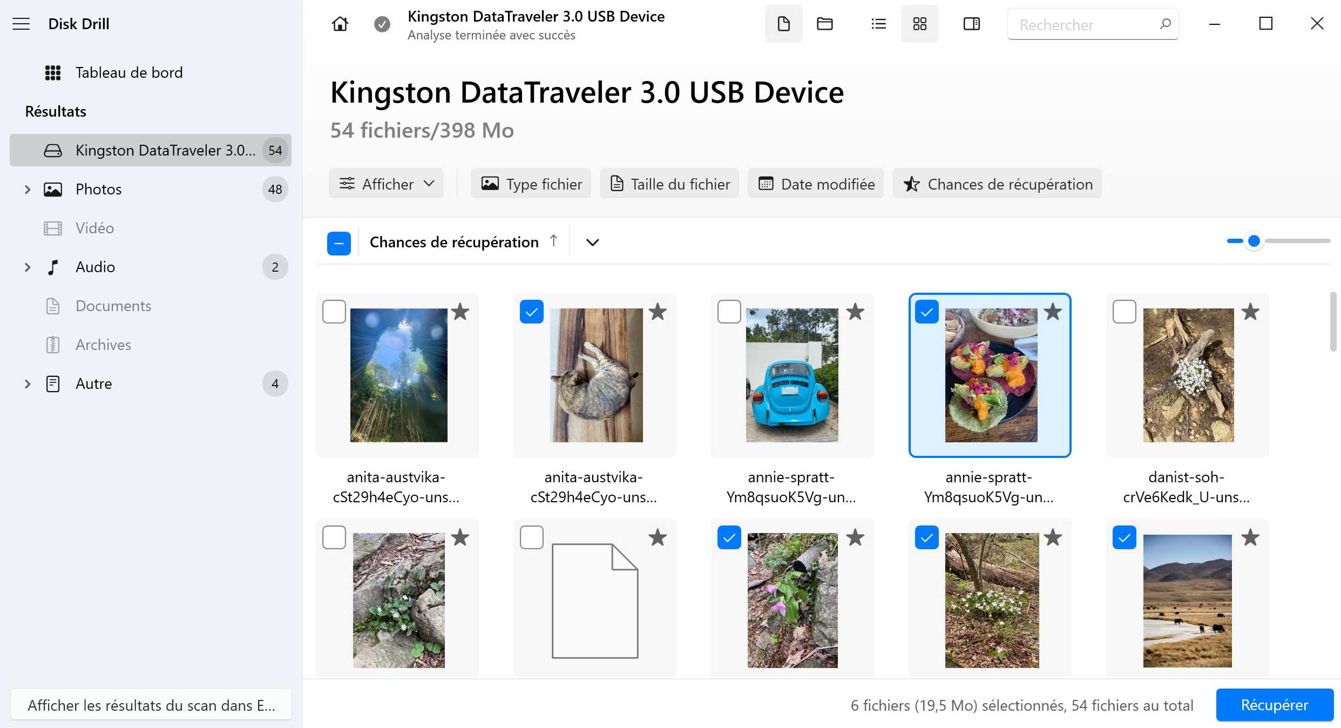The height and width of the screenshot is (728, 1341).
Task: Switch to list view icon
Action: [x=878, y=24]
